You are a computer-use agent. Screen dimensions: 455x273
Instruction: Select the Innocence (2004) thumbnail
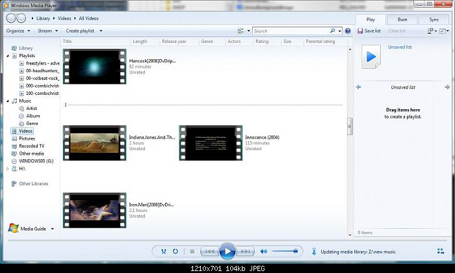211,143
